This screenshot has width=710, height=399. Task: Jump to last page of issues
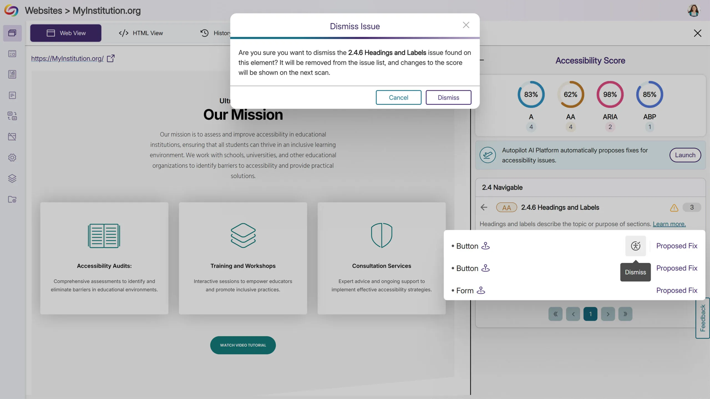(x=625, y=314)
